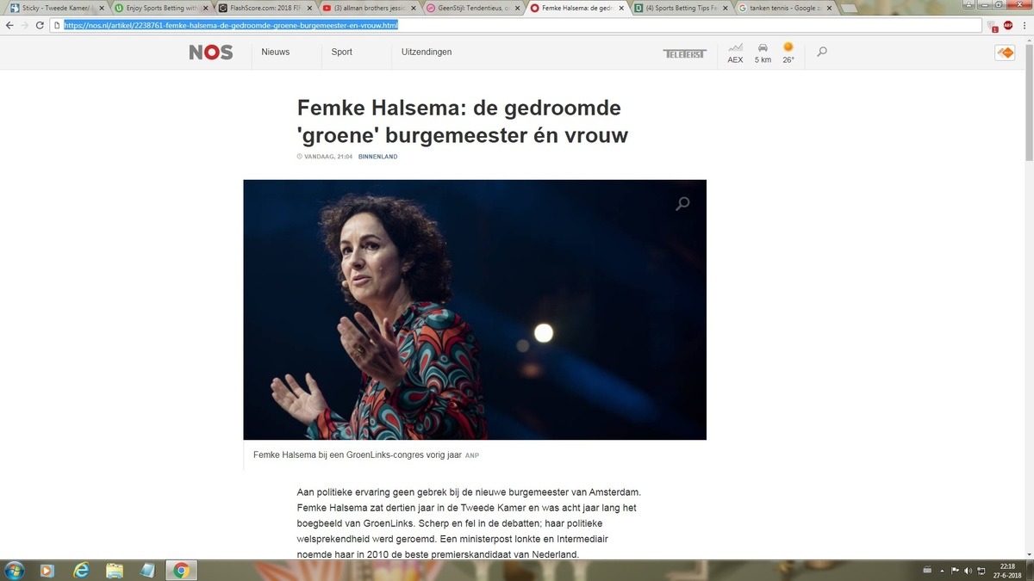Viewport: 1034px width, 581px height.
Task: Click the orange NPO logo icon
Action: coord(1005,53)
